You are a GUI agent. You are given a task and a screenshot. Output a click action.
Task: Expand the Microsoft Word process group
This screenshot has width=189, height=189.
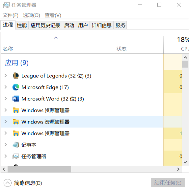click(6, 98)
